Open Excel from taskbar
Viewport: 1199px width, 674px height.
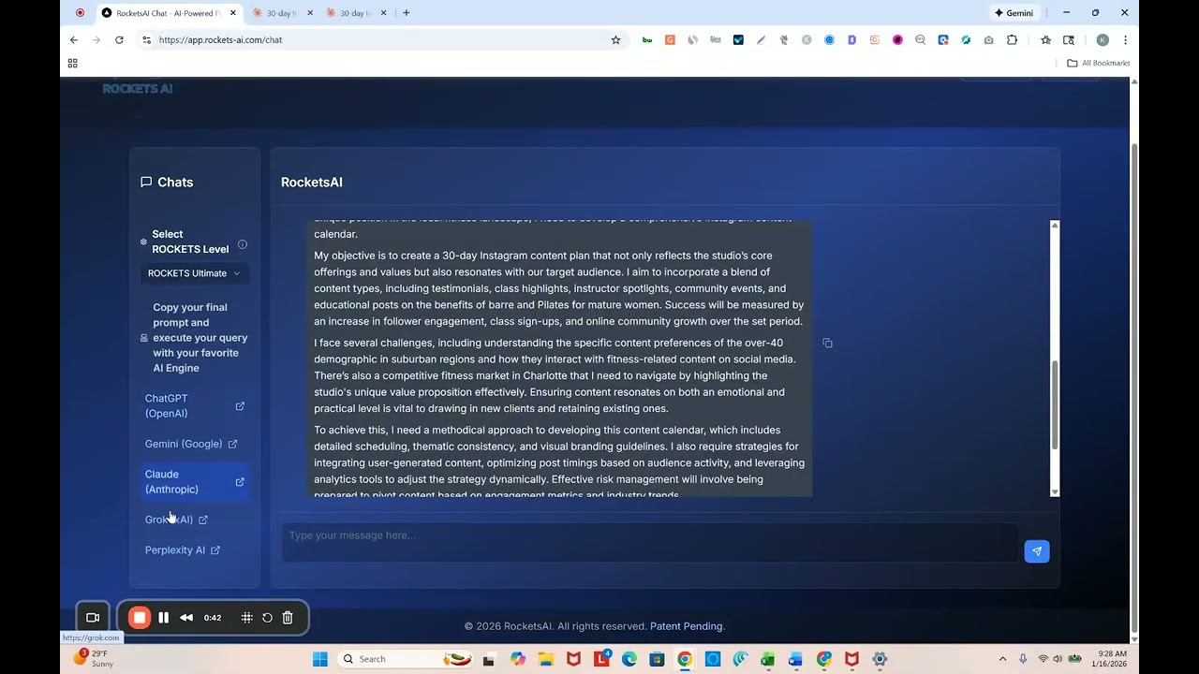tap(768, 659)
